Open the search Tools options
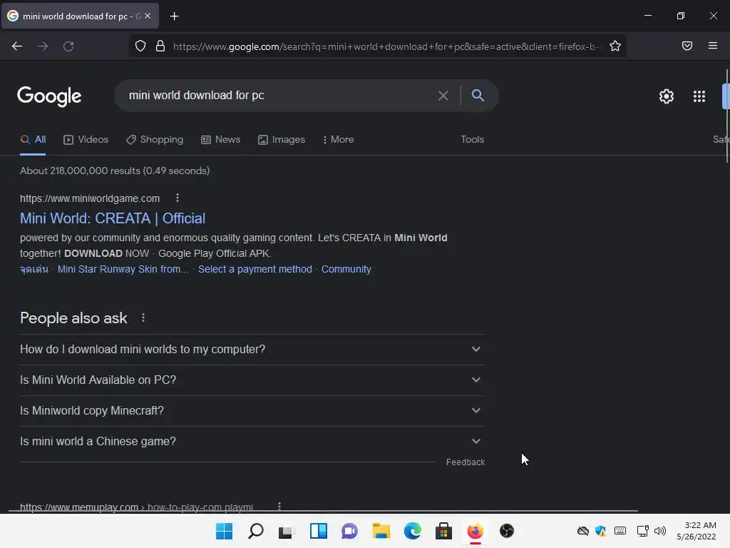 click(x=472, y=139)
